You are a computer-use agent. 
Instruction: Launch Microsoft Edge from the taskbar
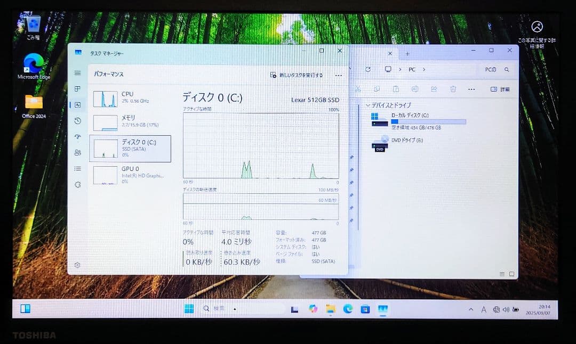pyautogui.click(x=347, y=309)
